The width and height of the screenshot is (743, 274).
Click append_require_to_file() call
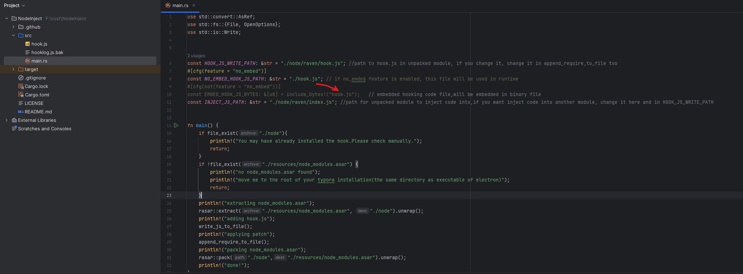[x=234, y=242]
